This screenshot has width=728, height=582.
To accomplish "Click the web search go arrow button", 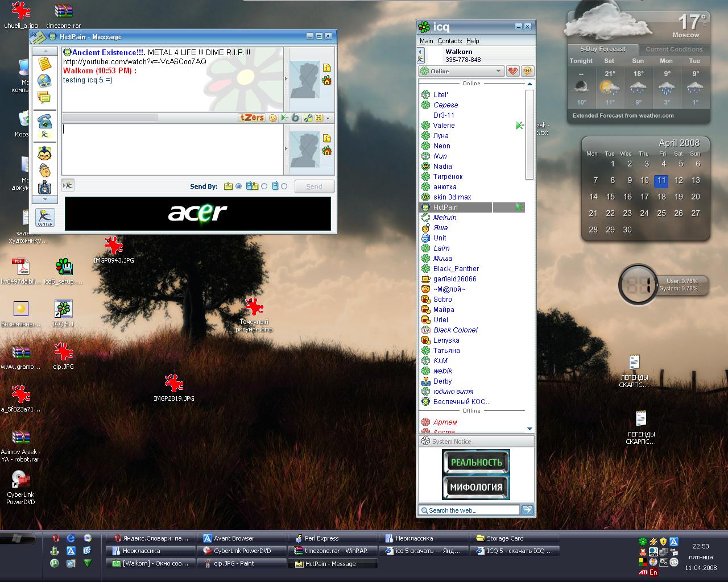I will point(527,510).
